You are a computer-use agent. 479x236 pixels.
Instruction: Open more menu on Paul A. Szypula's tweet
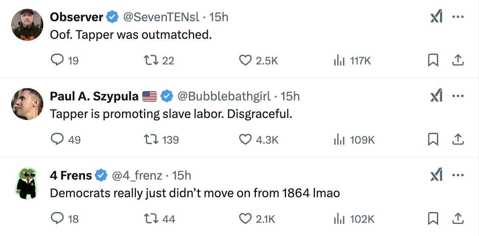[458, 96]
